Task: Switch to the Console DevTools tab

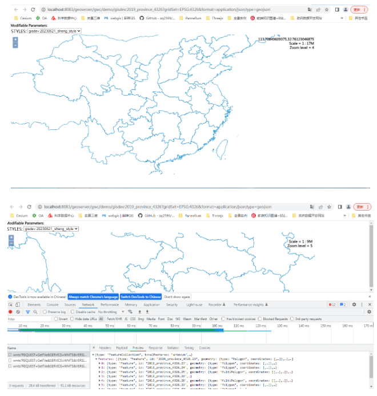Action: tap(53, 305)
